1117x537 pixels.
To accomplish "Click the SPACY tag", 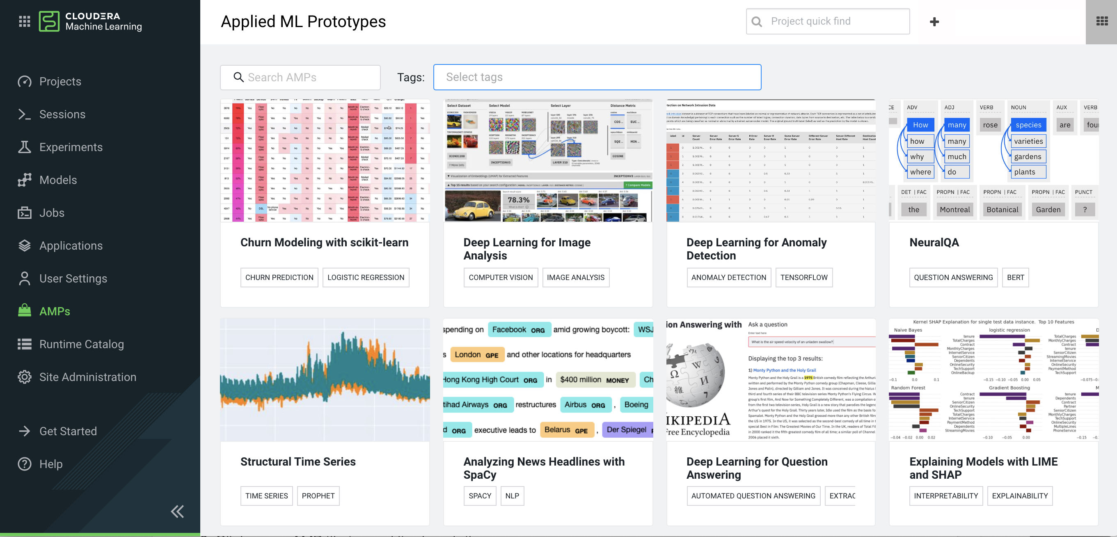I will (x=480, y=496).
